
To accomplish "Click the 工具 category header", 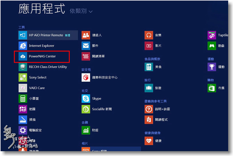I will point(21,27).
